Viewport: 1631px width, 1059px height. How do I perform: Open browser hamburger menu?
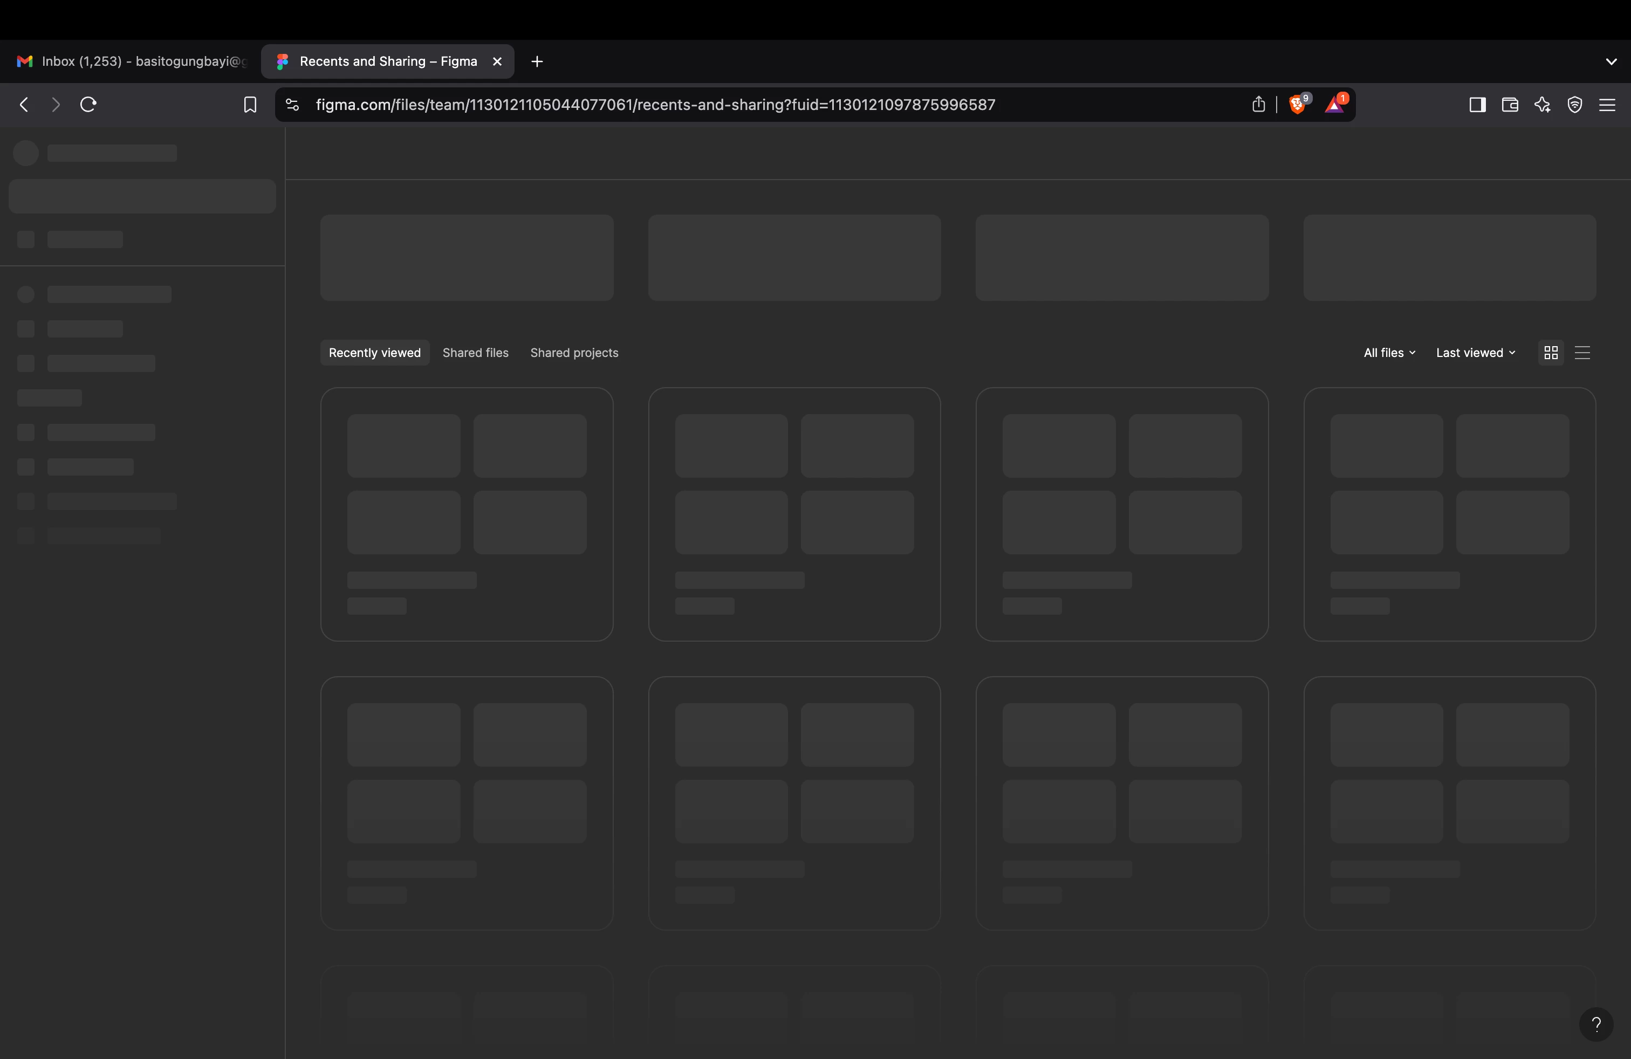[1607, 105]
